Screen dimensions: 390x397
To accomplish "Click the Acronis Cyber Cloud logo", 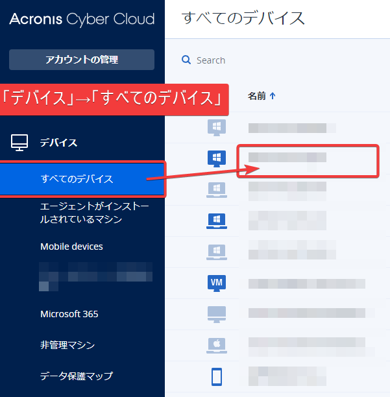I will pos(82,19).
